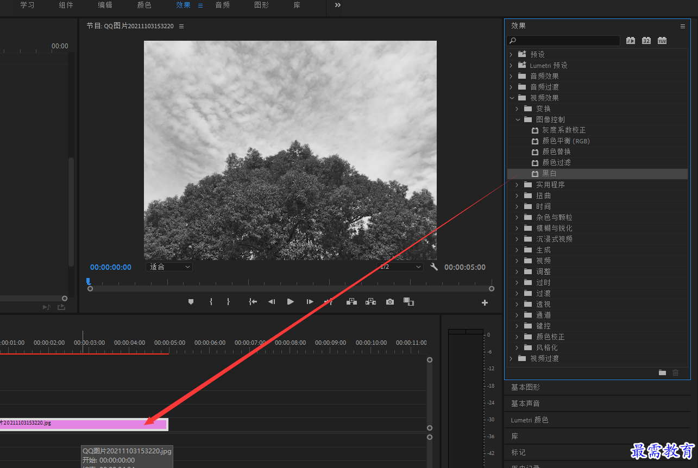The image size is (698, 468).
Task: Add a marker in the Program monitor
Action: (x=191, y=302)
